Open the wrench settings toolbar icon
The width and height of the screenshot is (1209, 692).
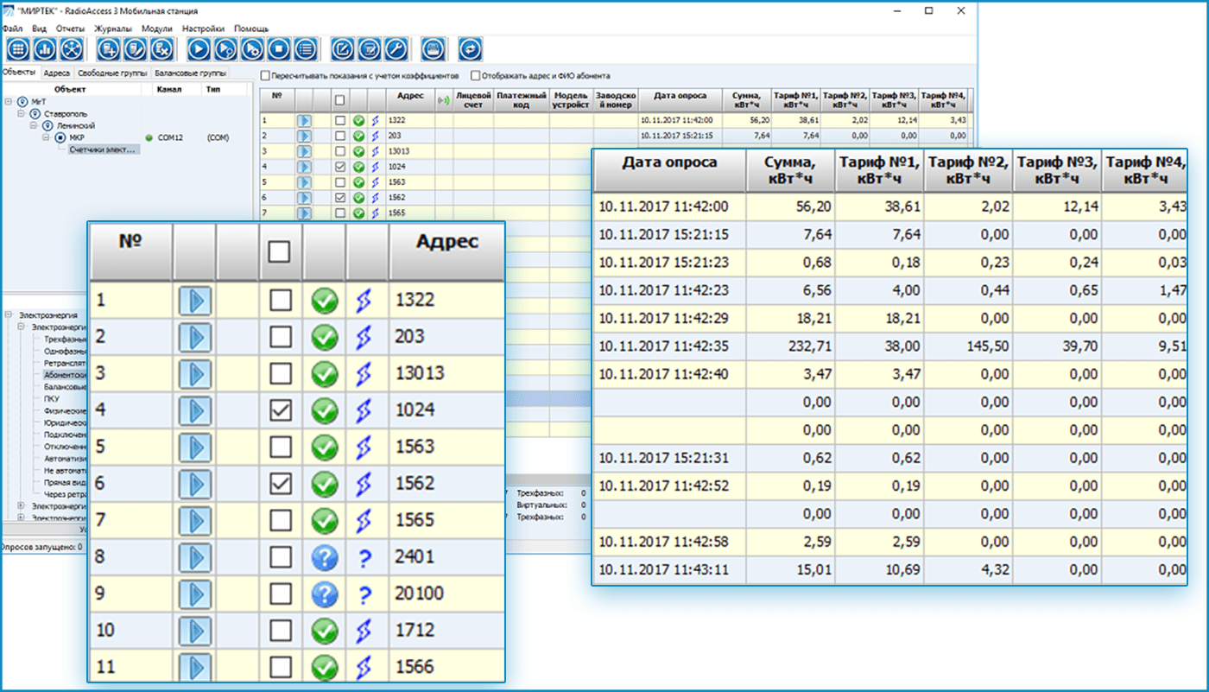pos(396,48)
